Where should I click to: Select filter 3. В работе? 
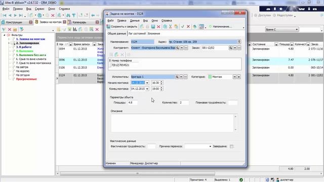[24, 47]
